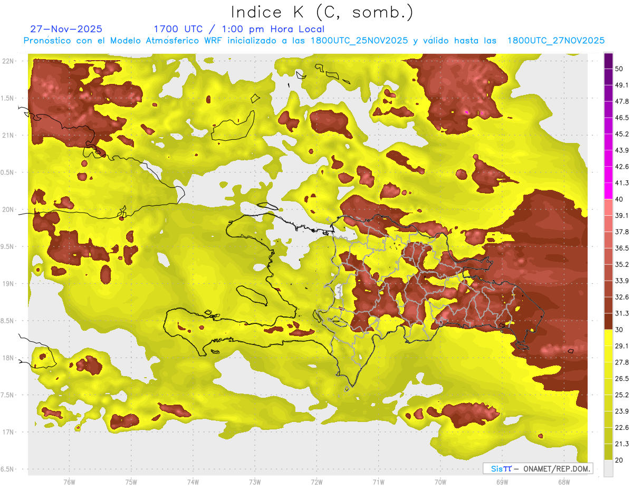Click the latitude axis label "19N"
Screen dimensions: 633x489
tap(8, 284)
